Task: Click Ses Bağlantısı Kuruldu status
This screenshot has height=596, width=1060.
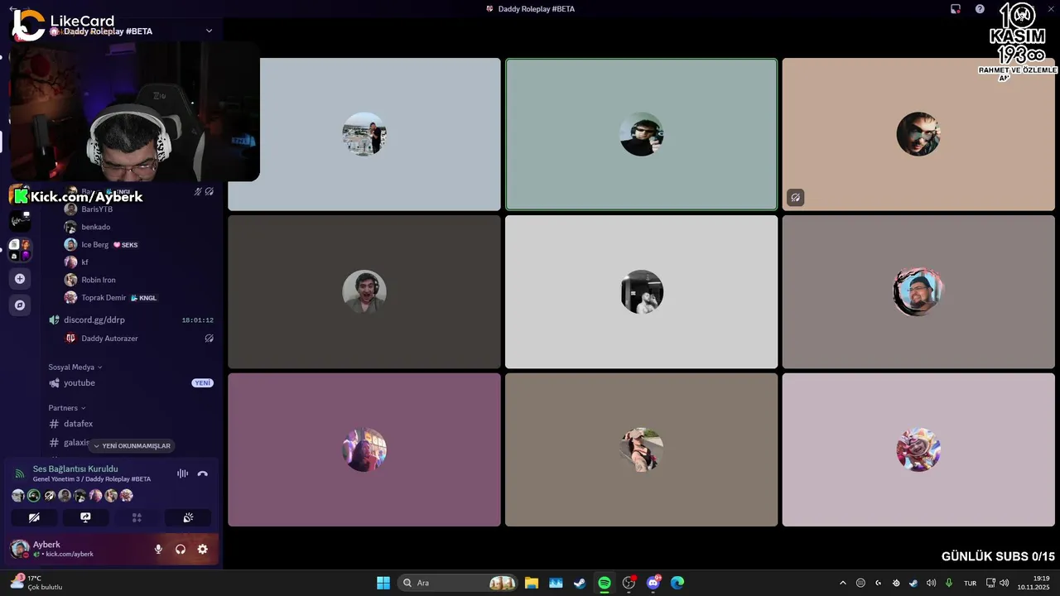Action: (x=75, y=469)
